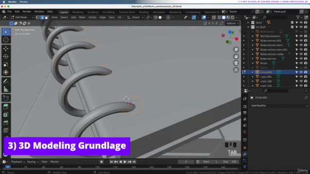Hide Bilderrahmen mittel eye icon
310x174 pixels.
(301, 54)
